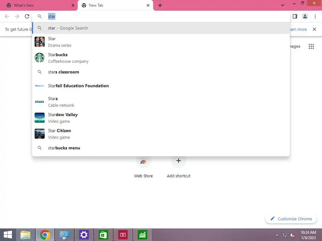The height and width of the screenshot is (241, 322).
Task: Open the Web Store shortcut
Action: pos(143,167)
